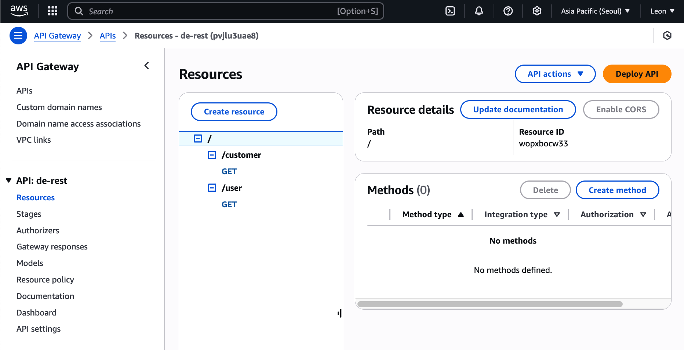Collapse the root / resource node

(x=198, y=139)
